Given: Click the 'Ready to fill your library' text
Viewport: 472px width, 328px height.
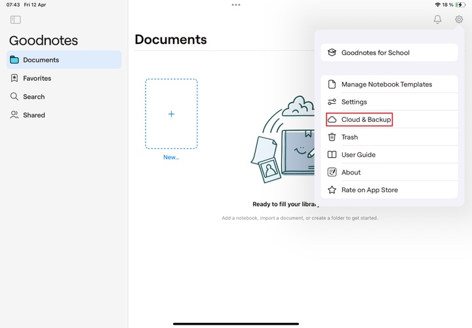Looking at the screenshot, I should (x=285, y=204).
